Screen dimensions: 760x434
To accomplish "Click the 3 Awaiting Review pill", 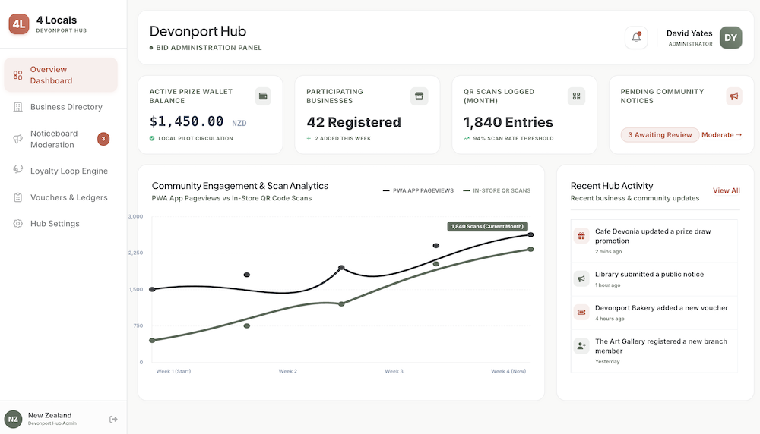I will [660, 135].
